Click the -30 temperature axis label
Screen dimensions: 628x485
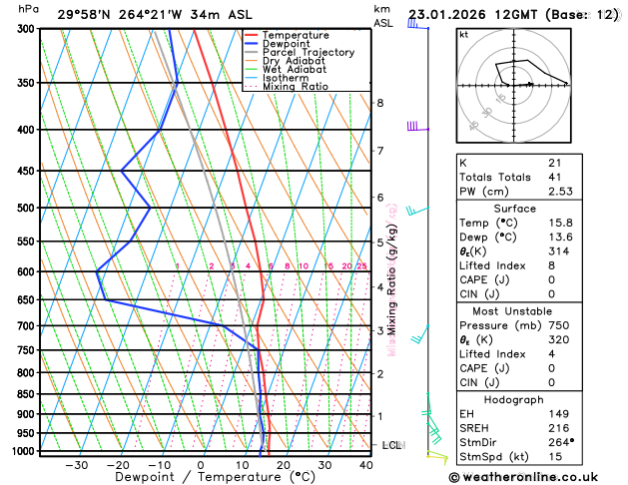77,465
